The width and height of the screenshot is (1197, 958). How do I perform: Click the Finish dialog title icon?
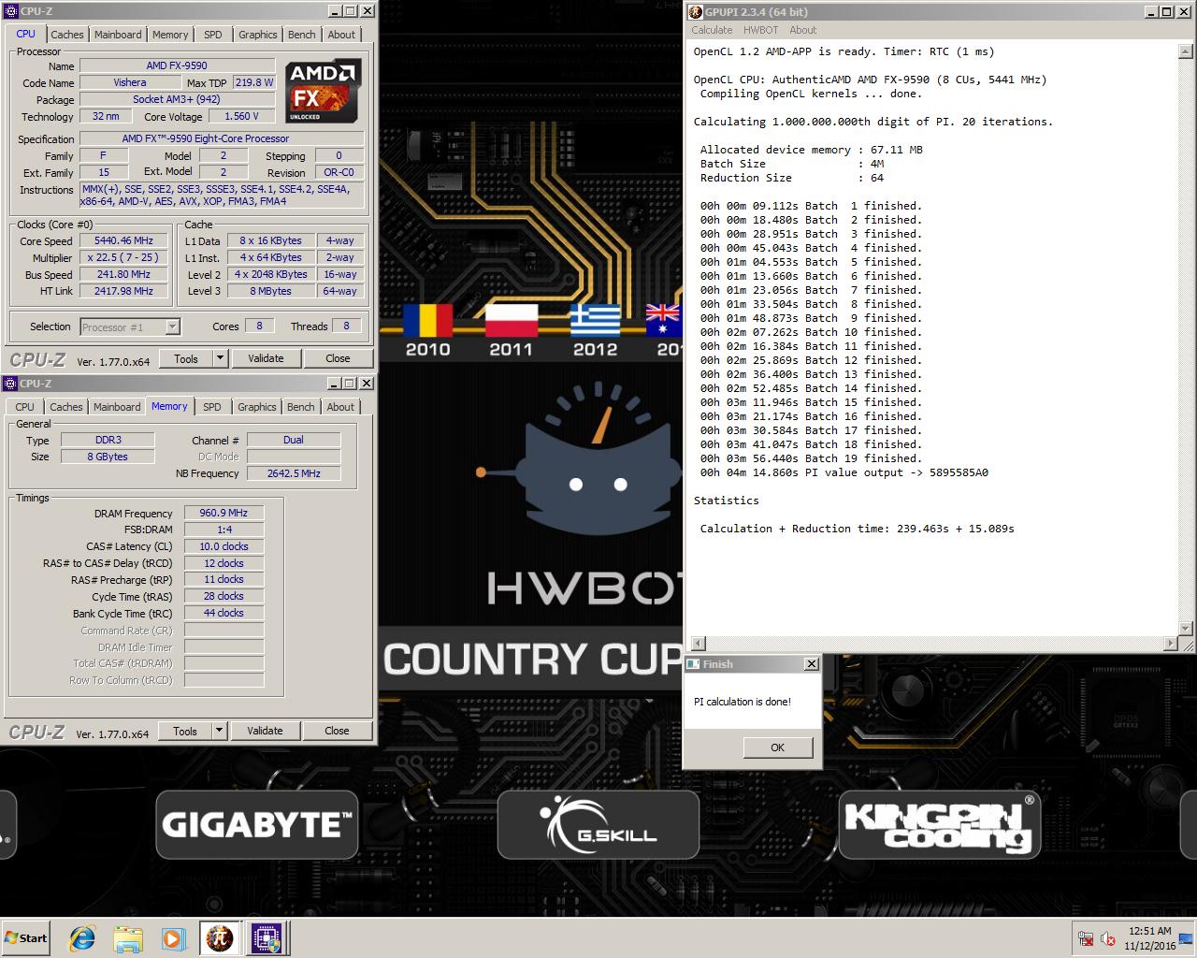[693, 664]
